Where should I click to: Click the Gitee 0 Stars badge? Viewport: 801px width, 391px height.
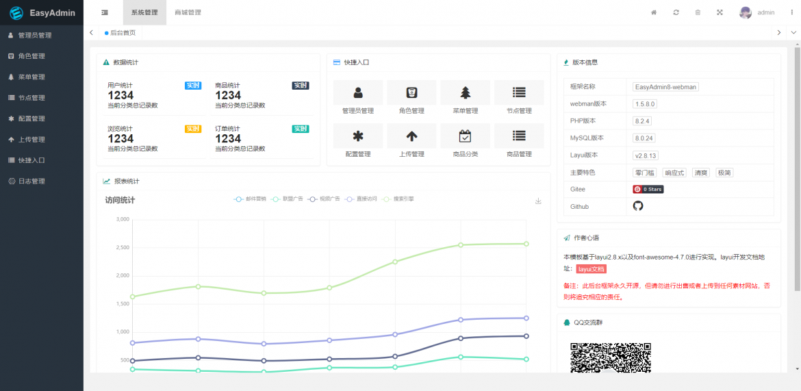(x=648, y=189)
